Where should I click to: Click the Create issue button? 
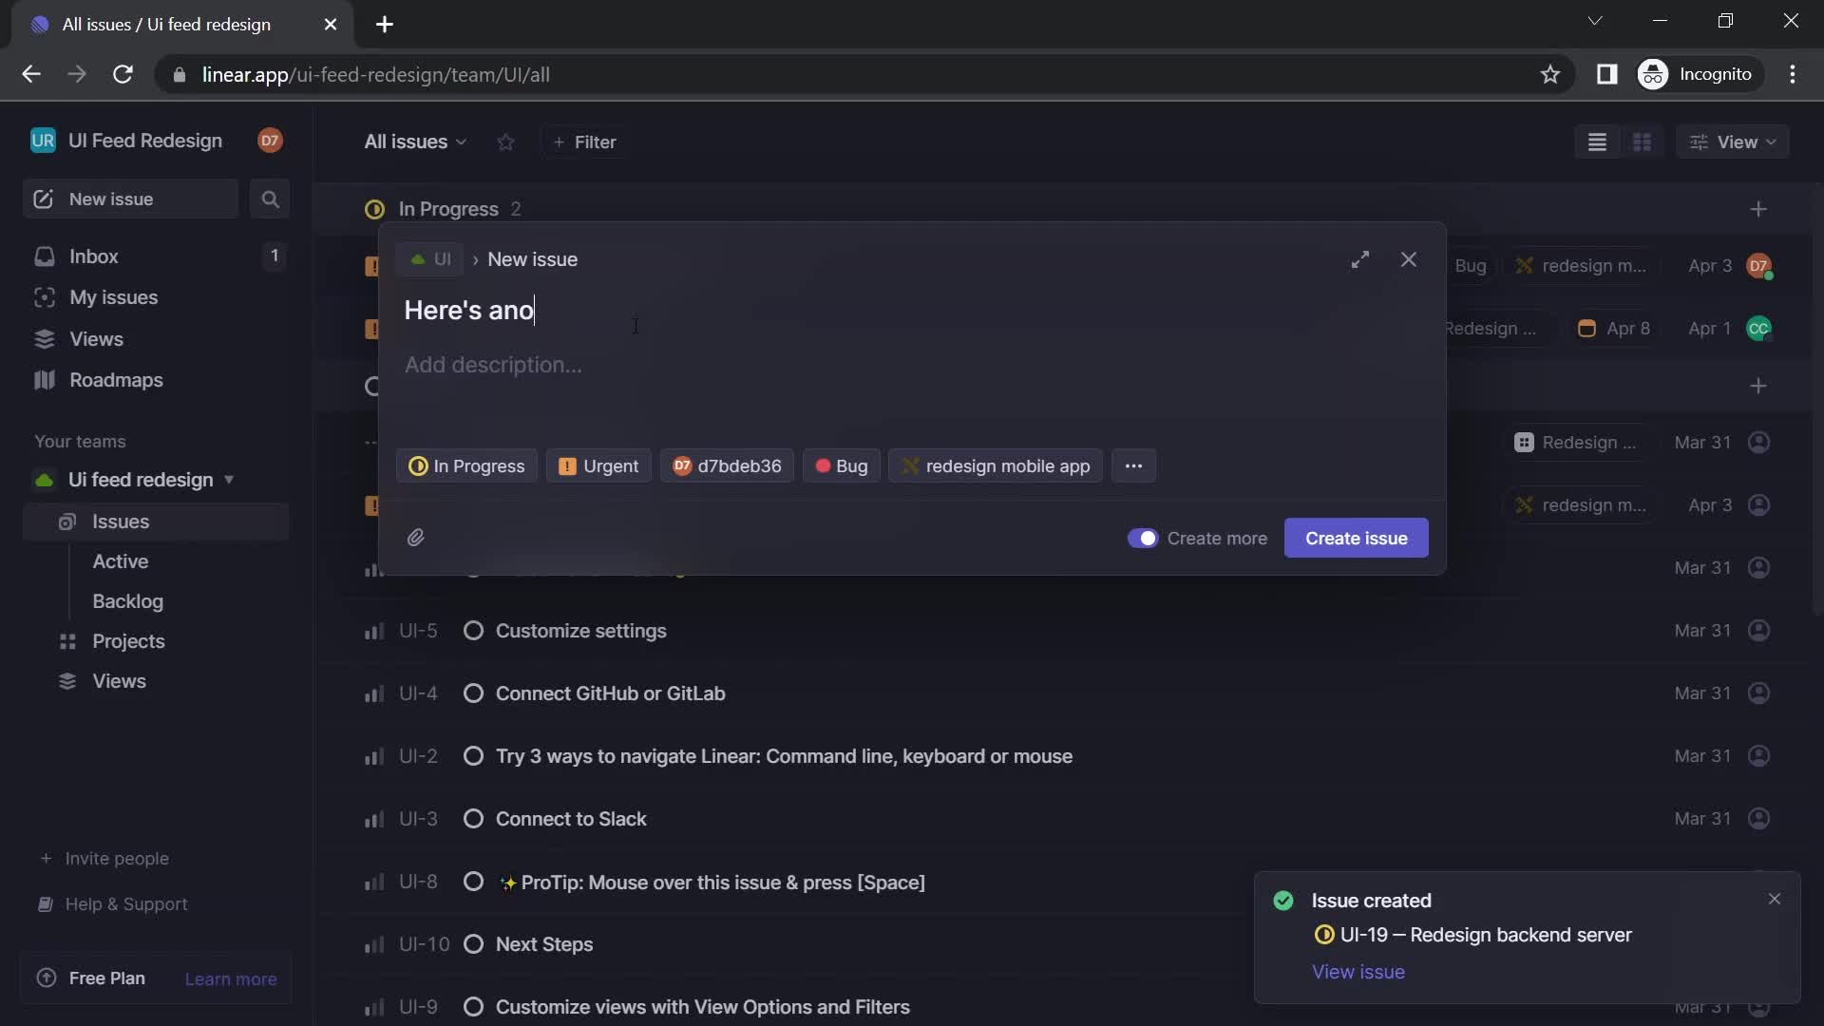click(1356, 536)
